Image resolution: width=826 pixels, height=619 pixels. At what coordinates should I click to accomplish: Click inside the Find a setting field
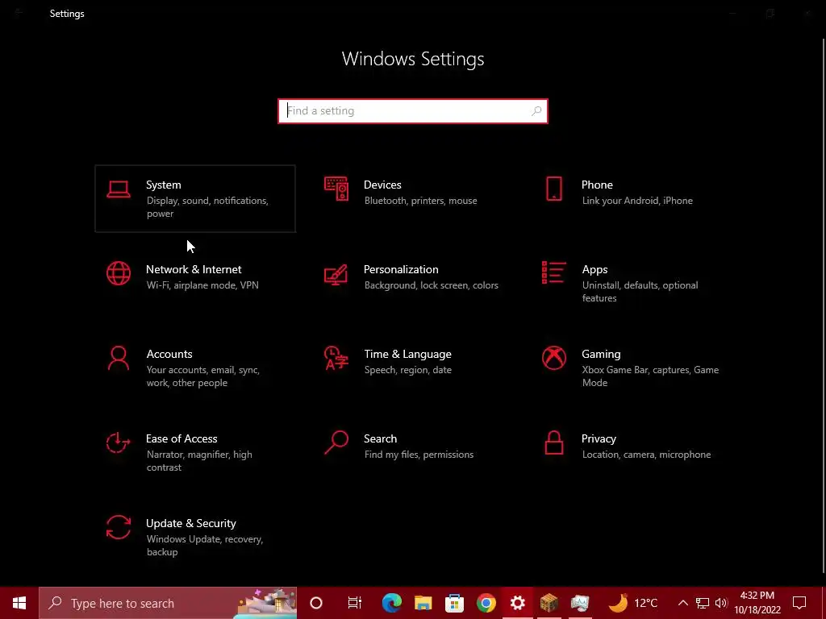pos(413,111)
